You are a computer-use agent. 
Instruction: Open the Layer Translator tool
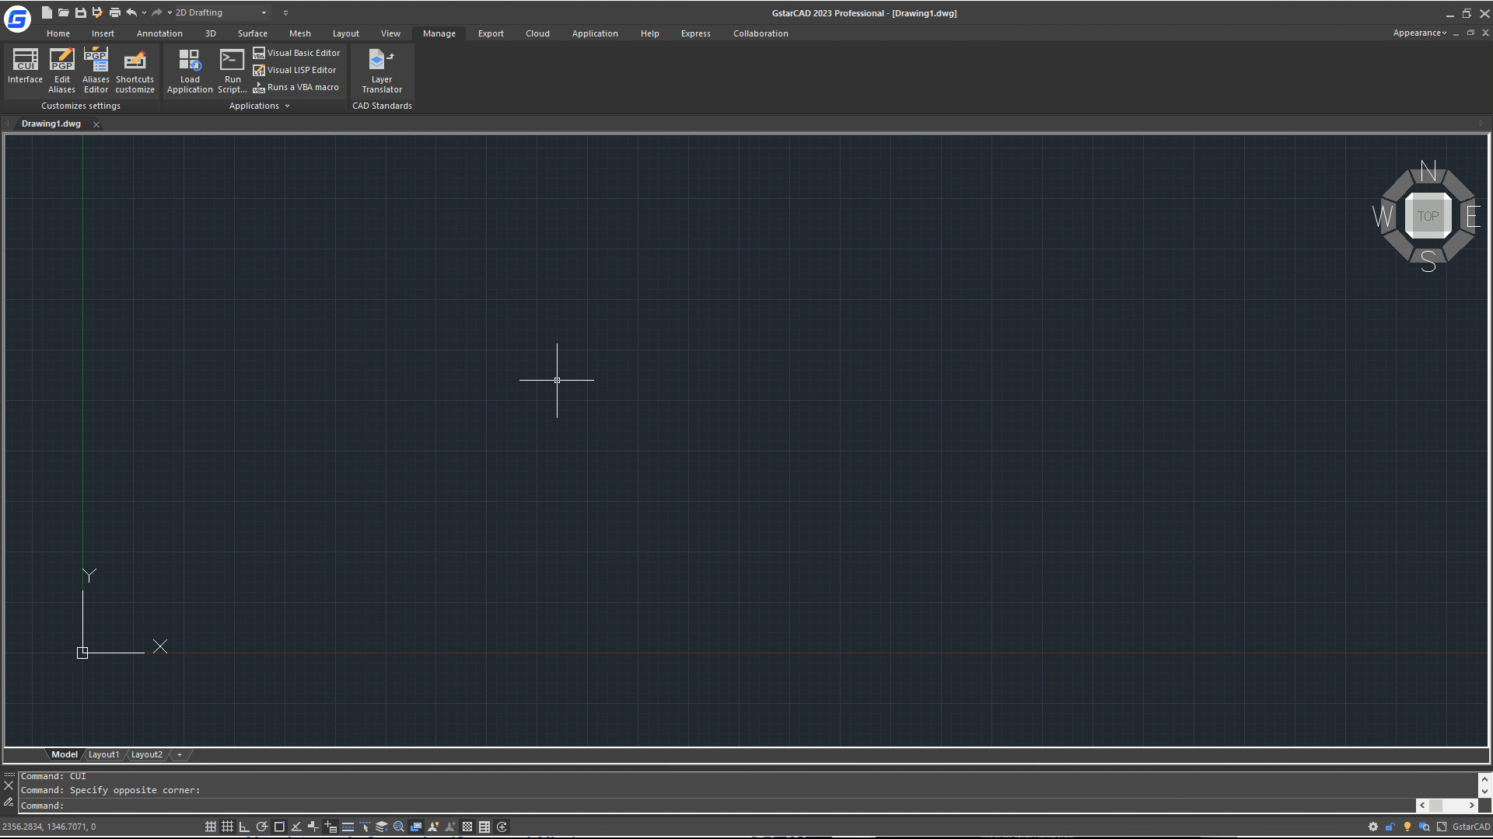(x=381, y=70)
